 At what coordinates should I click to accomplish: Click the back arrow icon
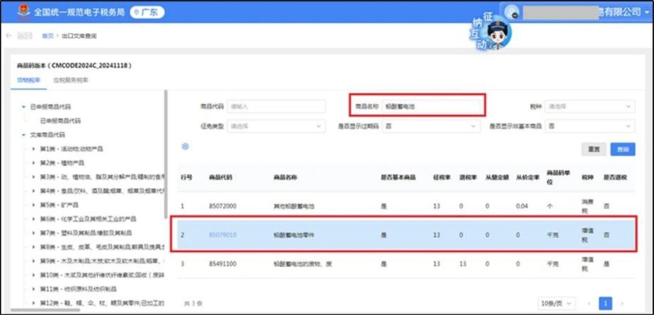click(x=8, y=36)
